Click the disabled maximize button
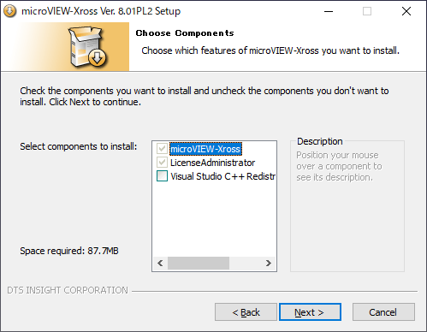 (x=367, y=11)
